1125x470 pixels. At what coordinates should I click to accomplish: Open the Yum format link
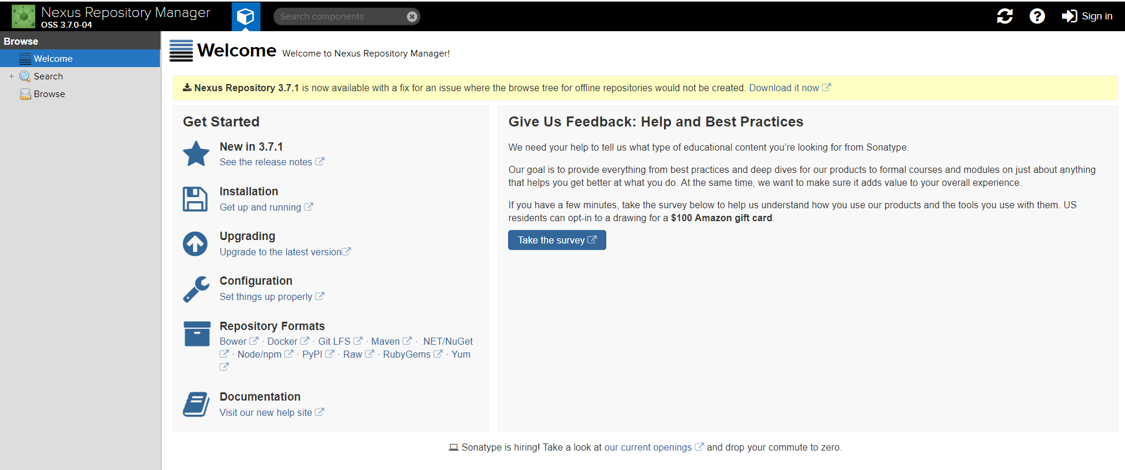pos(461,355)
